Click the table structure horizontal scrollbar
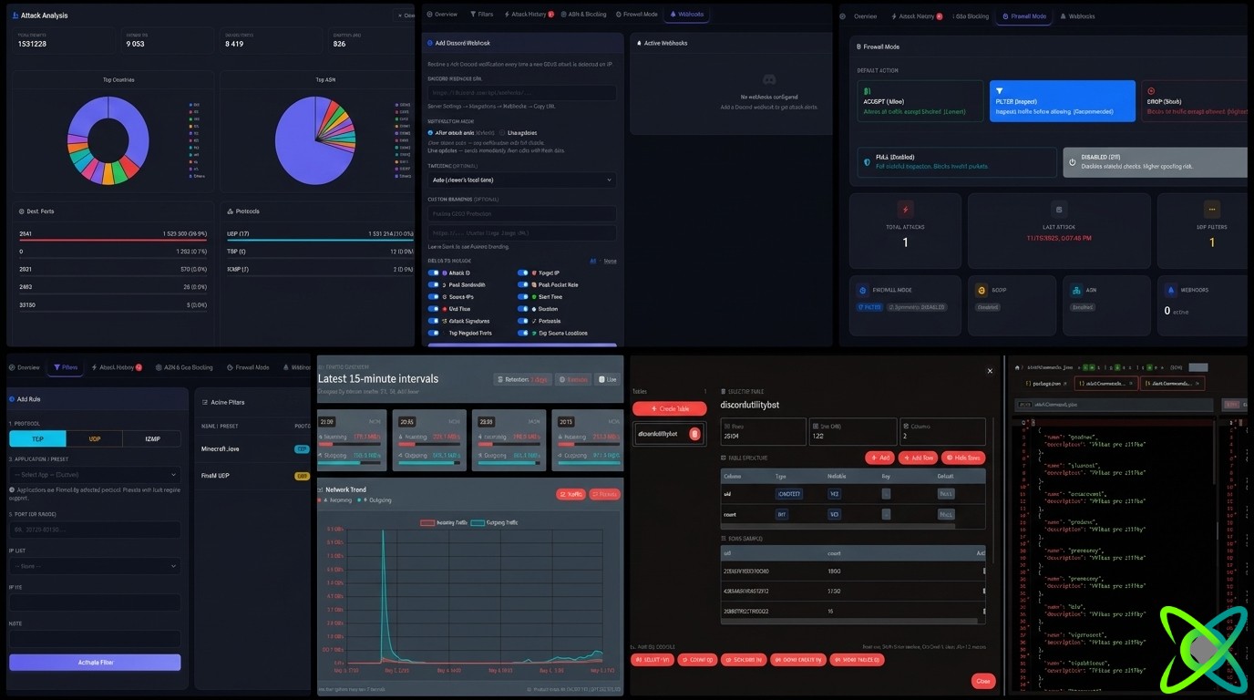Screen dimensions: 1254x700 click(x=838, y=526)
